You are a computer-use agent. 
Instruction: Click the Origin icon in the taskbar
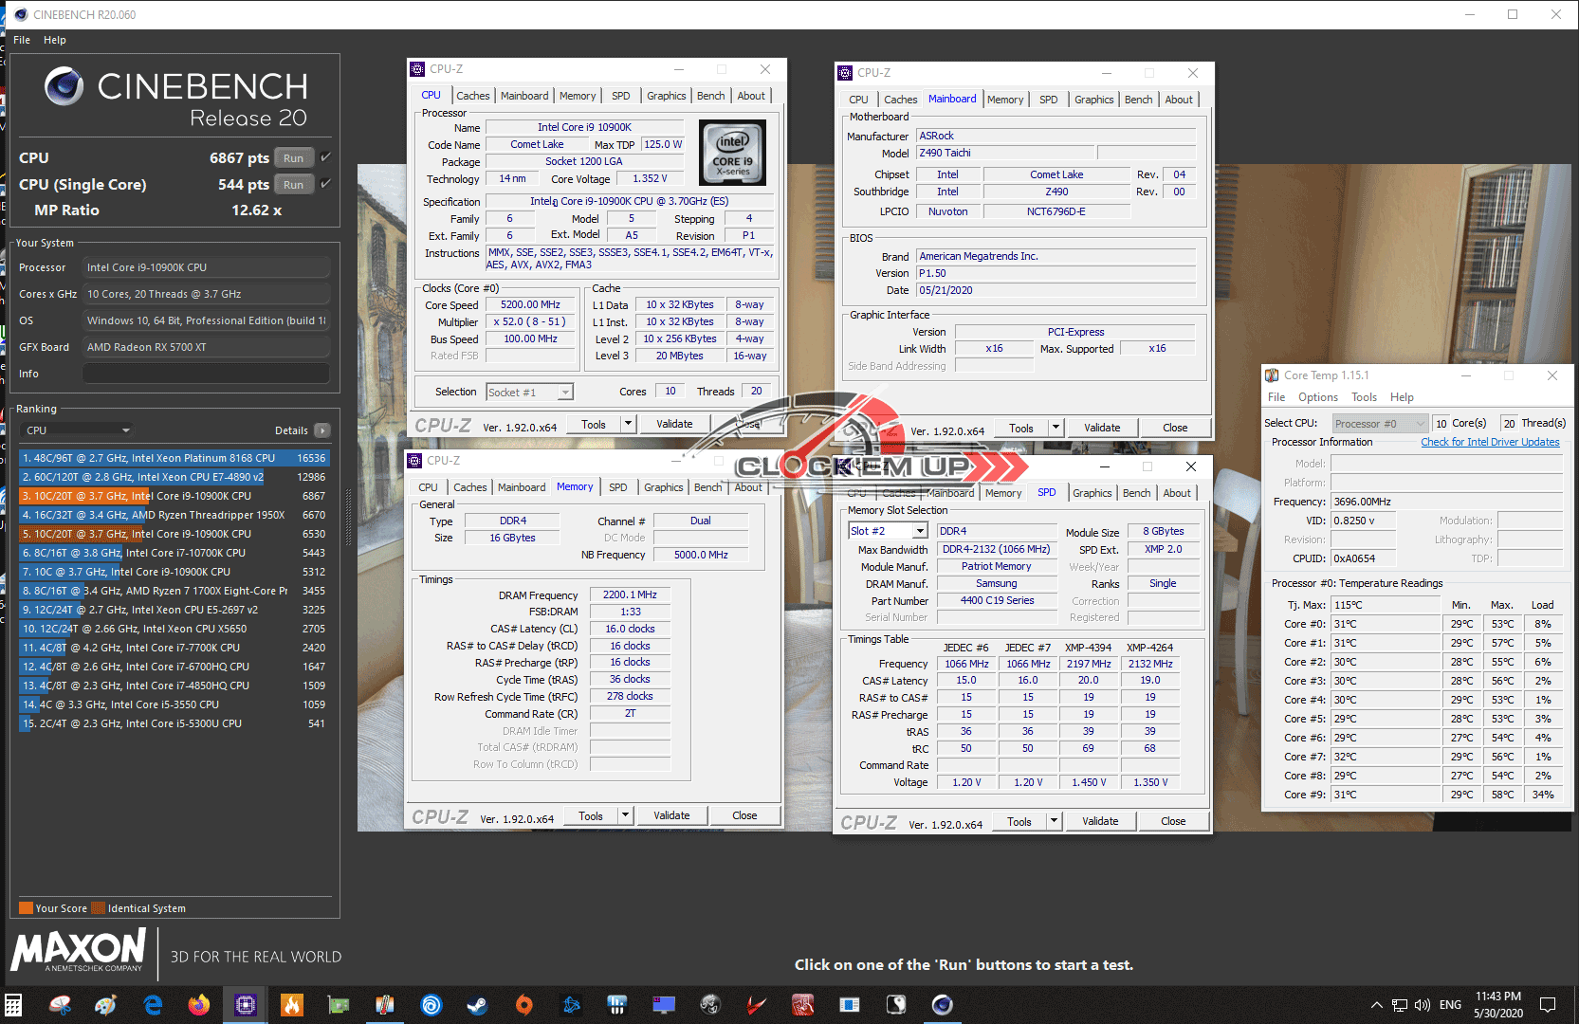click(523, 1005)
